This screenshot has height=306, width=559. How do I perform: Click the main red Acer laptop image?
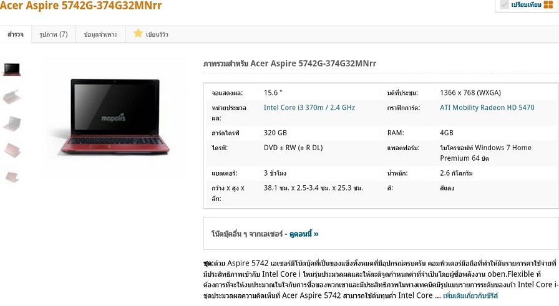(115, 117)
